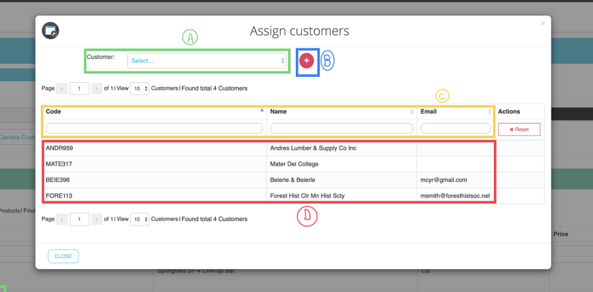Select the FORE113 code cell
593x292 pixels.
154,196
